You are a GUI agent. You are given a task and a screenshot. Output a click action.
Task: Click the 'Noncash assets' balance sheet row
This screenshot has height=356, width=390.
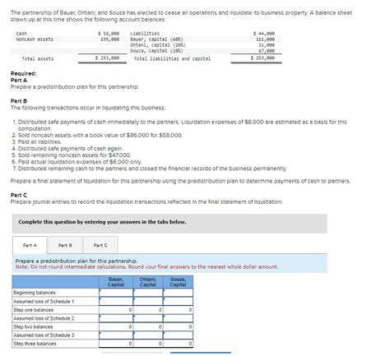tap(67, 39)
